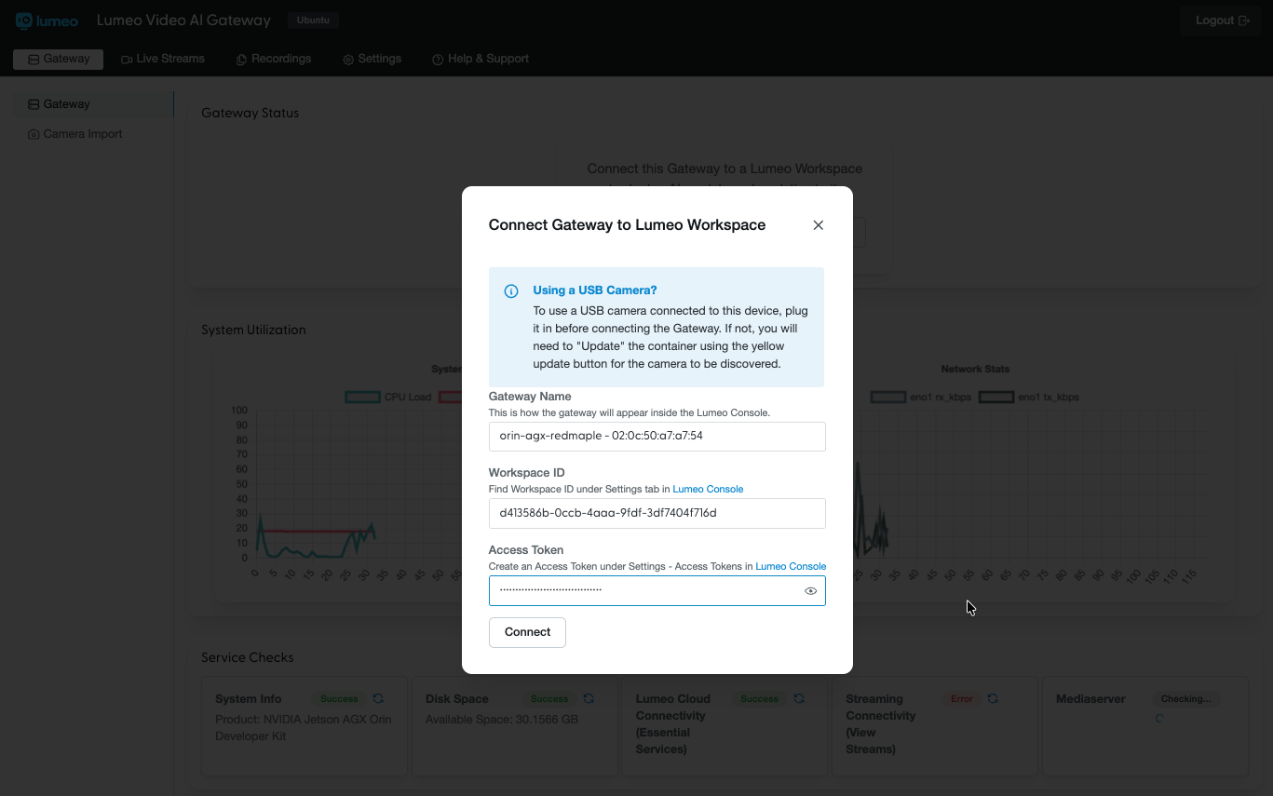Switch to the Live Streams tab
The image size is (1273, 796).
click(163, 59)
